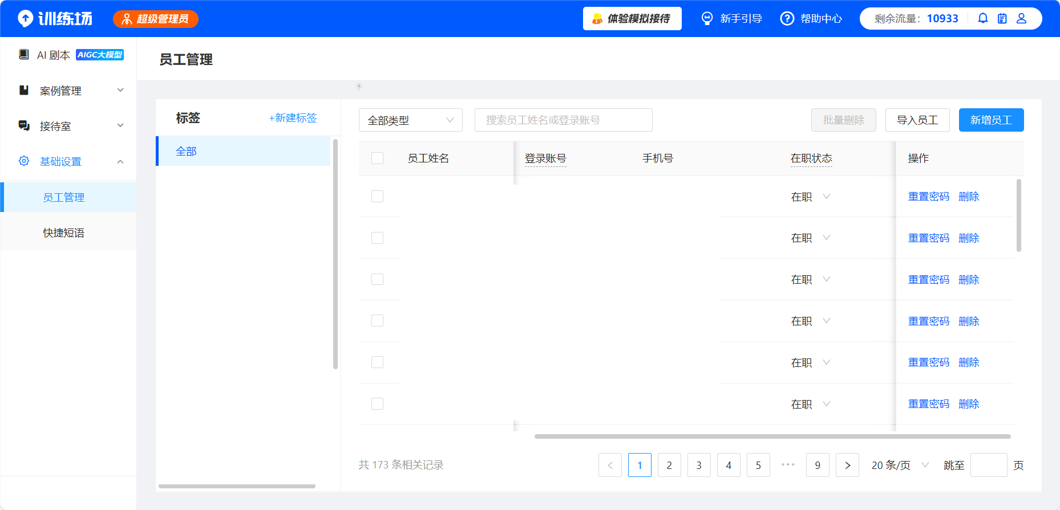Click the AIGC大模型 badge
1060x510 pixels.
(100, 55)
